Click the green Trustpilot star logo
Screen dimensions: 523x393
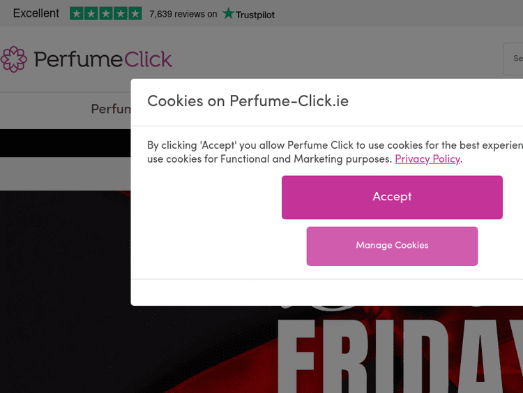(229, 13)
